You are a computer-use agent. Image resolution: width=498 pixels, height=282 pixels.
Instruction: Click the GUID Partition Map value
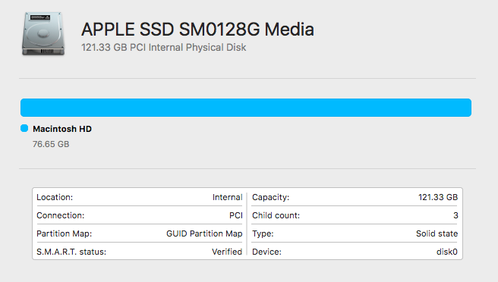204,233
